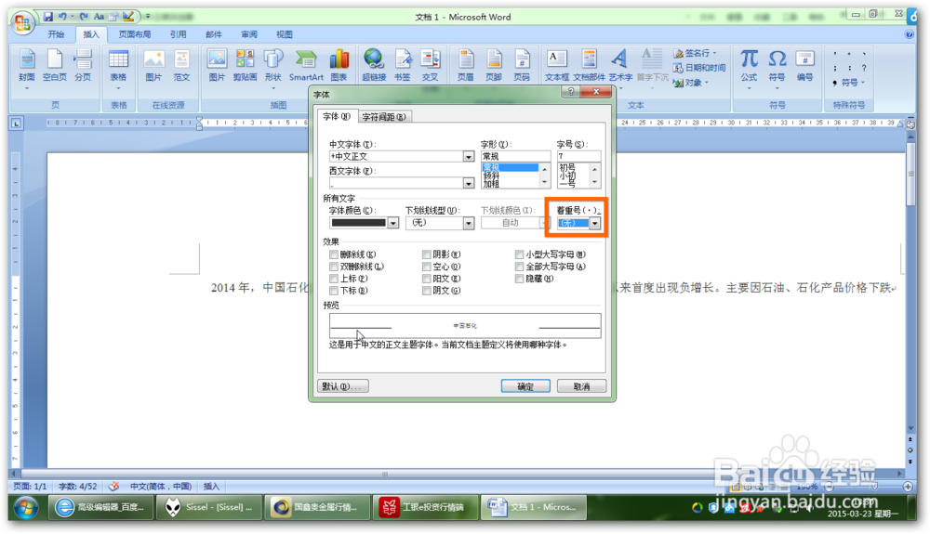This screenshot has width=930, height=534.
Task: Click the font color black swatch
Action: pos(359,223)
